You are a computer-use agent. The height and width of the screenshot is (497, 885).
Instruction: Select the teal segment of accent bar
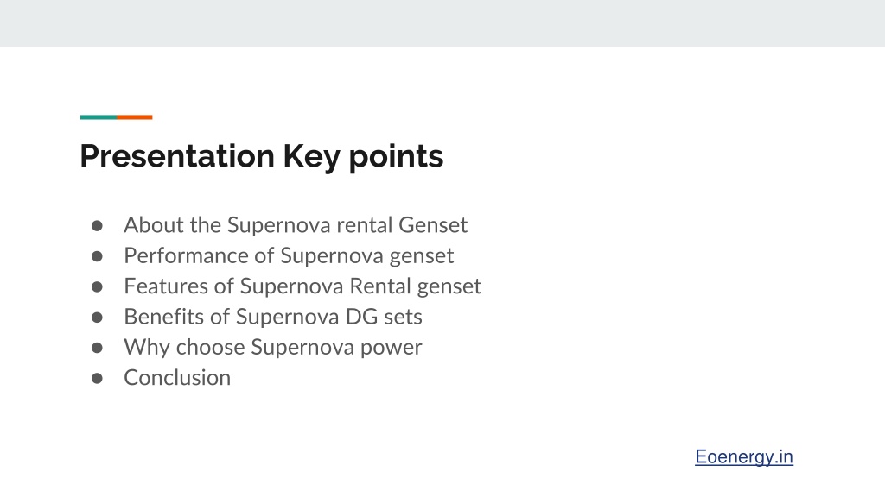[99, 117]
